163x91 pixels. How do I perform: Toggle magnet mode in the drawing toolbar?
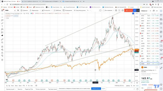coord(2,47)
